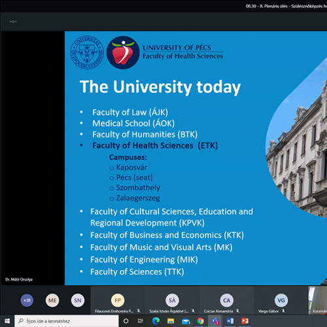Image resolution: width=327 pixels, height=327 pixels.
Task: Click the Szombathely campus entry
Action: pos(138,188)
